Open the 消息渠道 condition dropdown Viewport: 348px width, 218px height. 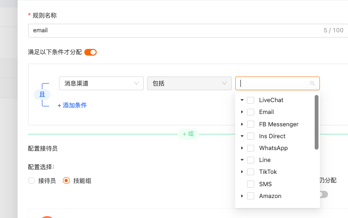click(x=101, y=84)
